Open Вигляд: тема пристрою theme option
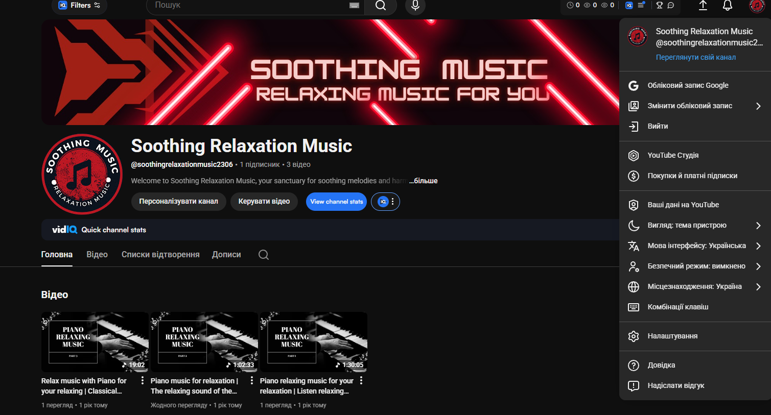771x415 pixels. (x=687, y=225)
